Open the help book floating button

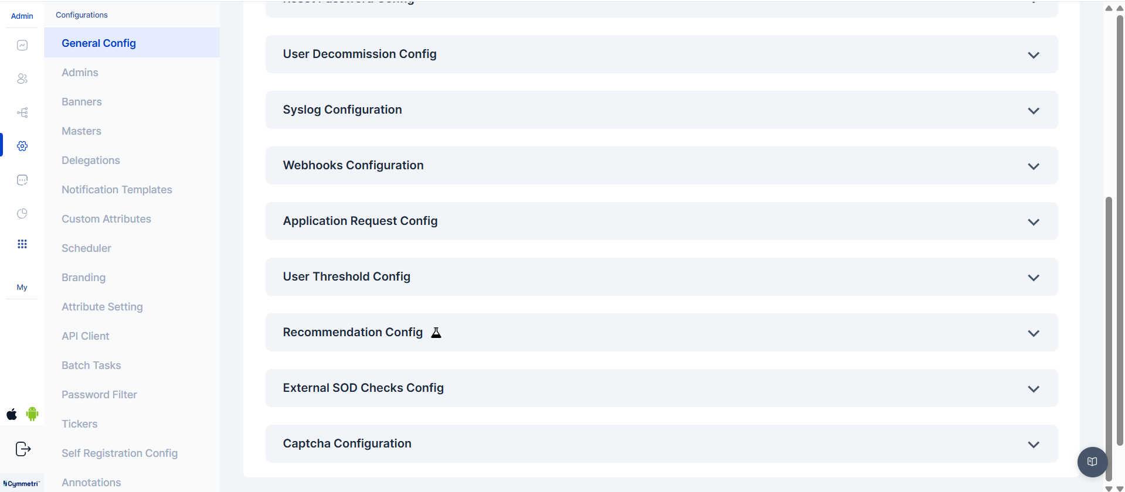pyautogui.click(x=1092, y=462)
